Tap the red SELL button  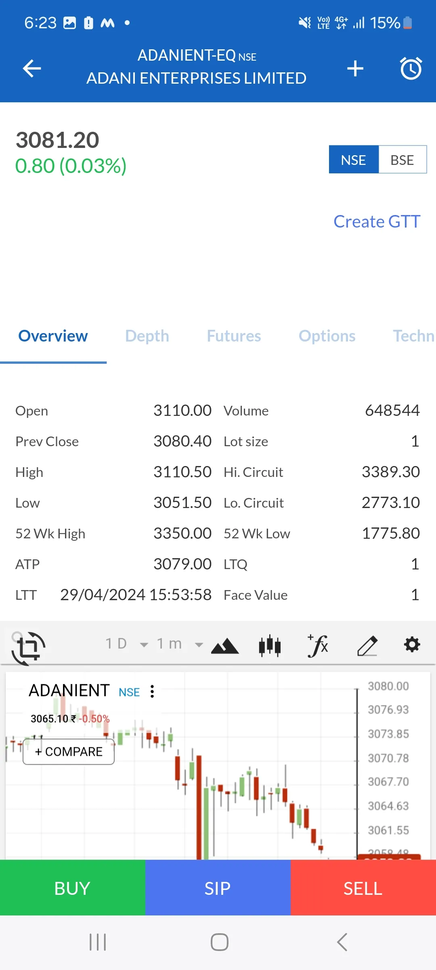[363, 888]
